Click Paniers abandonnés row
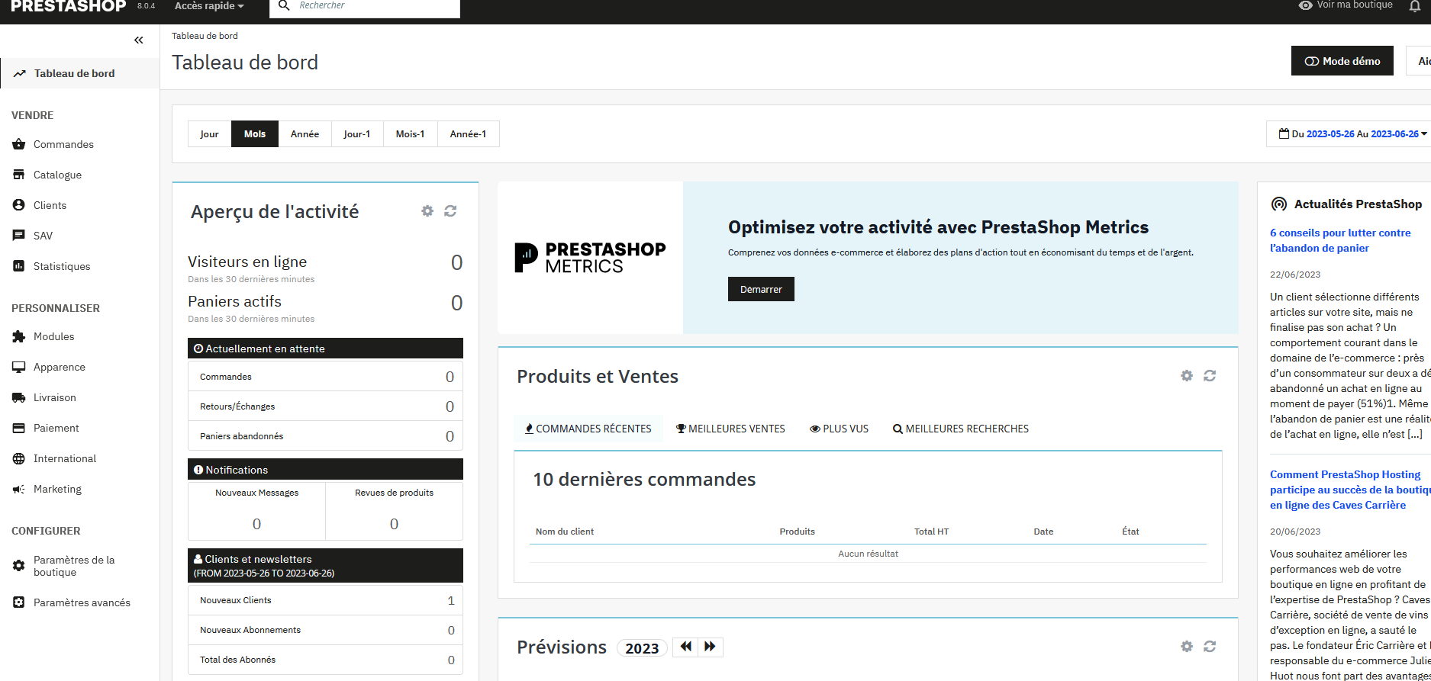1431x681 pixels. (x=325, y=436)
